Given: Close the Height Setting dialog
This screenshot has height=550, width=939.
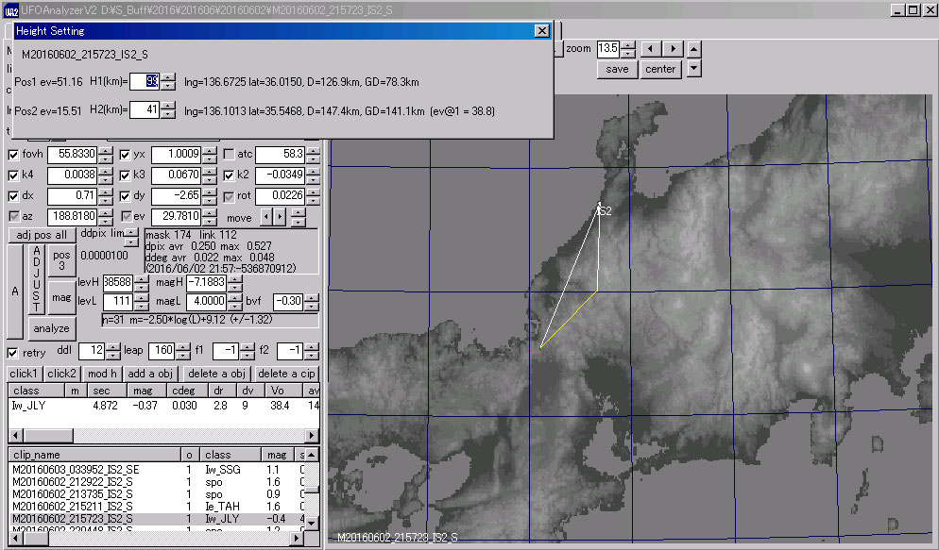Looking at the screenshot, I should tap(541, 30).
